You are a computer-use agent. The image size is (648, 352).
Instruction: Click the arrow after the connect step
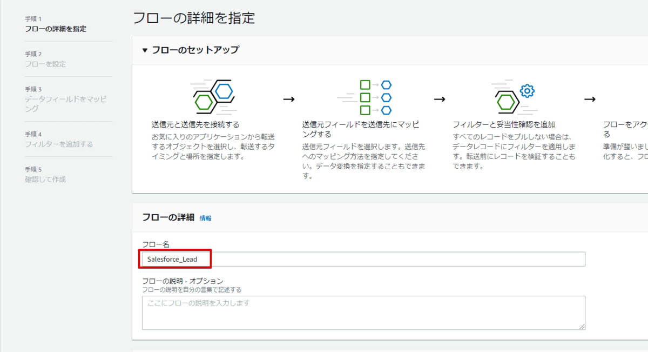(289, 99)
